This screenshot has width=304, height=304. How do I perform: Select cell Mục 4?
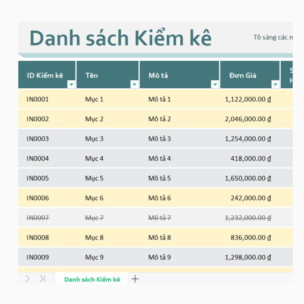tap(108, 158)
